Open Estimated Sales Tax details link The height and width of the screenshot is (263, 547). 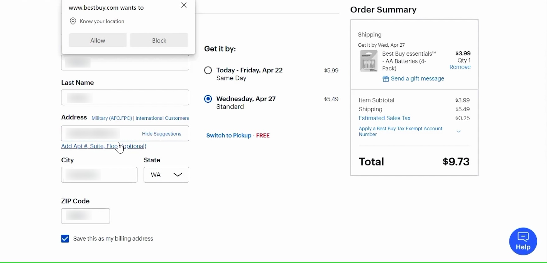pyautogui.click(x=384, y=118)
